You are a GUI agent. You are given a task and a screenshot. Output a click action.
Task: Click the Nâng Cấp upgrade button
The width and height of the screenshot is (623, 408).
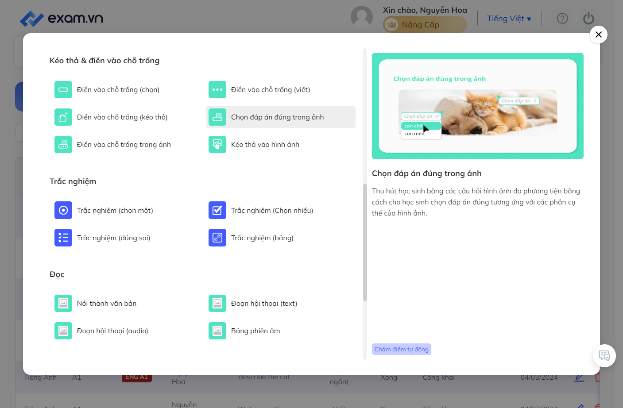[x=425, y=25]
